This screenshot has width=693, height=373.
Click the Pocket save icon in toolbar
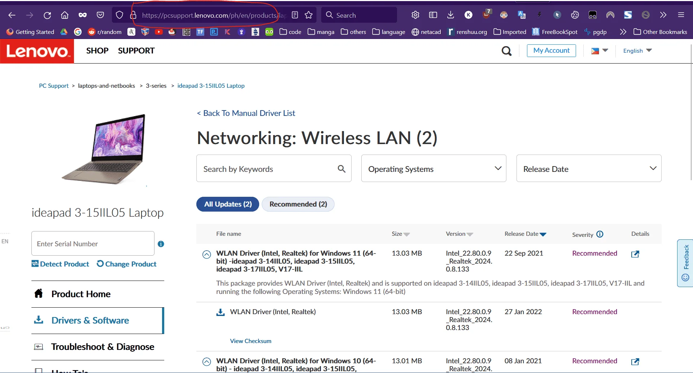pyautogui.click(x=100, y=15)
